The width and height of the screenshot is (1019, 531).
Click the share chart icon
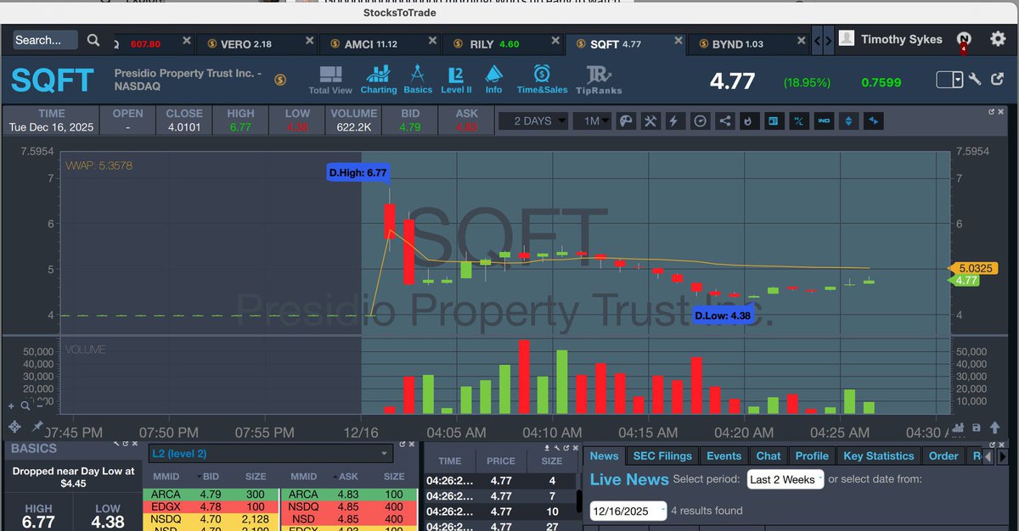(x=724, y=121)
